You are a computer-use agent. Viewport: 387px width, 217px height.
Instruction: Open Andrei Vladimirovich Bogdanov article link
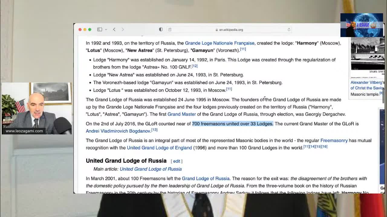click(x=118, y=131)
